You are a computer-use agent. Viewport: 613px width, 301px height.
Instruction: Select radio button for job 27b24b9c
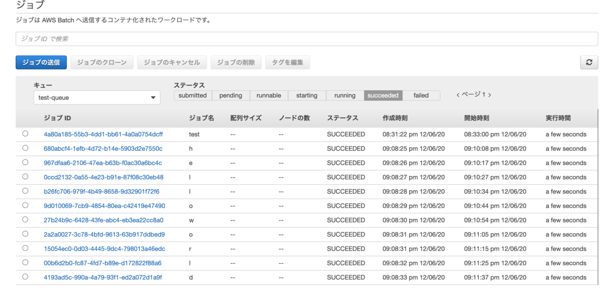tap(25, 219)
